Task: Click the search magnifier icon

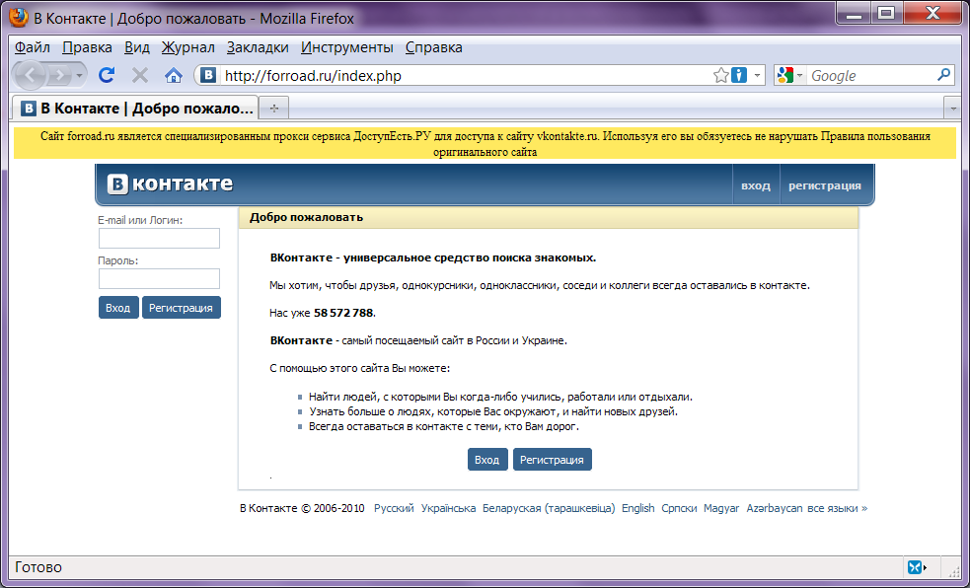Action: [x=943, y=75]
